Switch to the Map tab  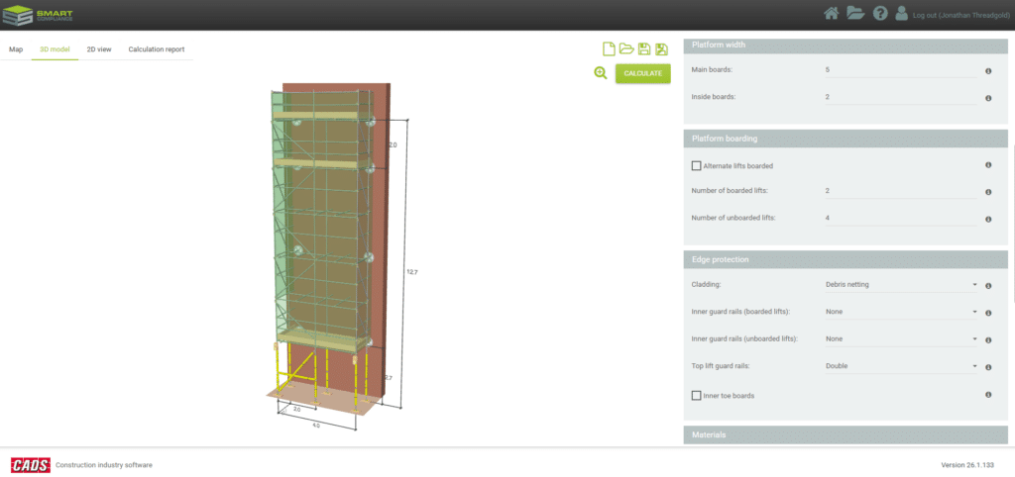coord(16,49)
